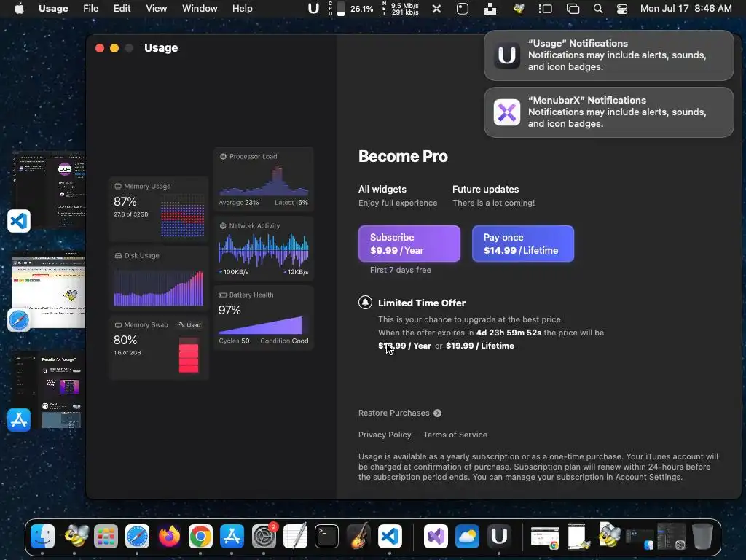Image resolution: width=746 pixels, height=560 pixels.
Task: Open the Apple menu
Action: tap(19, 9)
